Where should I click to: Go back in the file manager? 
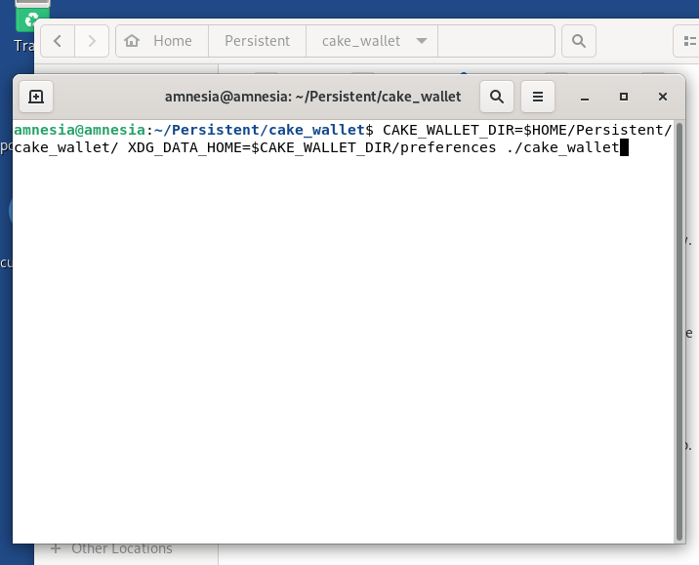59,41
